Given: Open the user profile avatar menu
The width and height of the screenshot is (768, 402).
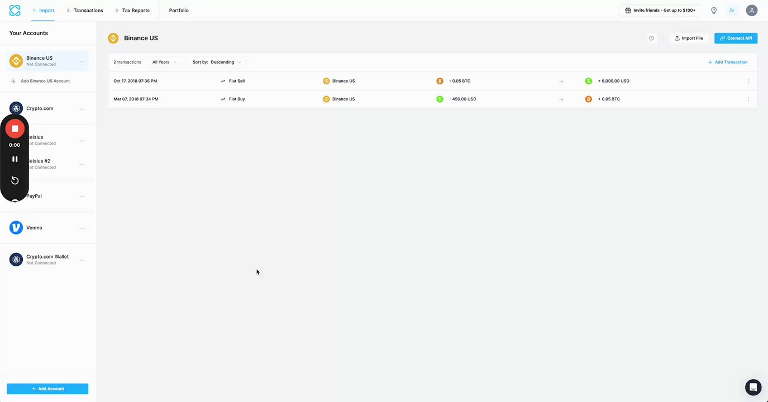Looking at the screenshot, I should pyautogui.click(x=752, y=10).
